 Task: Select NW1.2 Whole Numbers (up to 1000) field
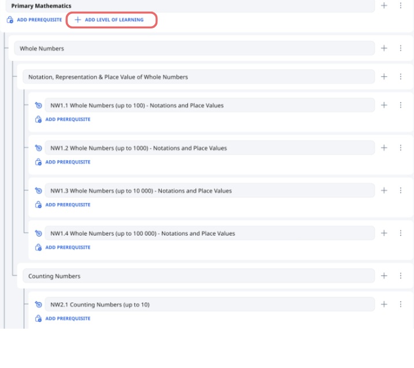point(209,148)
